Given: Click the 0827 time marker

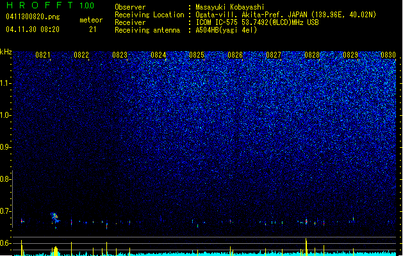Looking at the screenshot, I should pyautogui.click(x=274, y=55).
